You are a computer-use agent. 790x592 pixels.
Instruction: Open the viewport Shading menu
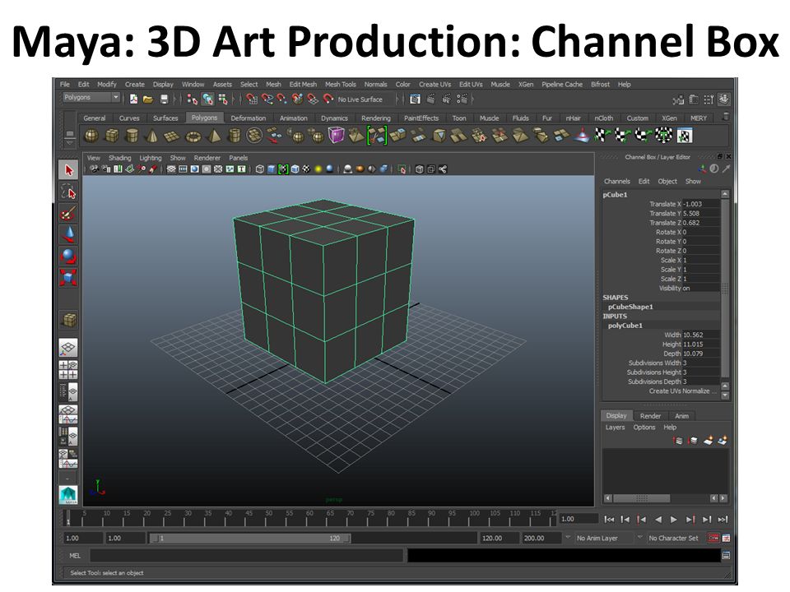tap(120, 158)
